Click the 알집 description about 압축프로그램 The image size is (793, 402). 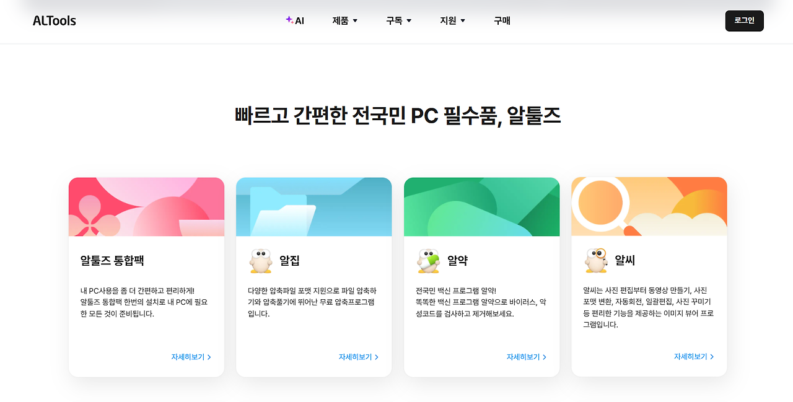click(312, 302)
